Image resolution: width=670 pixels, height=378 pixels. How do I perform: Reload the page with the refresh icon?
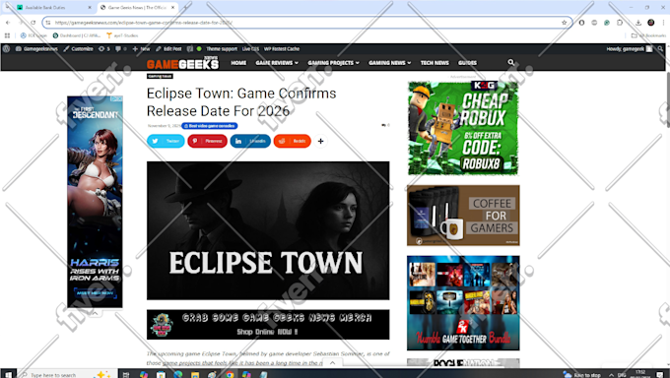click(33, 23)
